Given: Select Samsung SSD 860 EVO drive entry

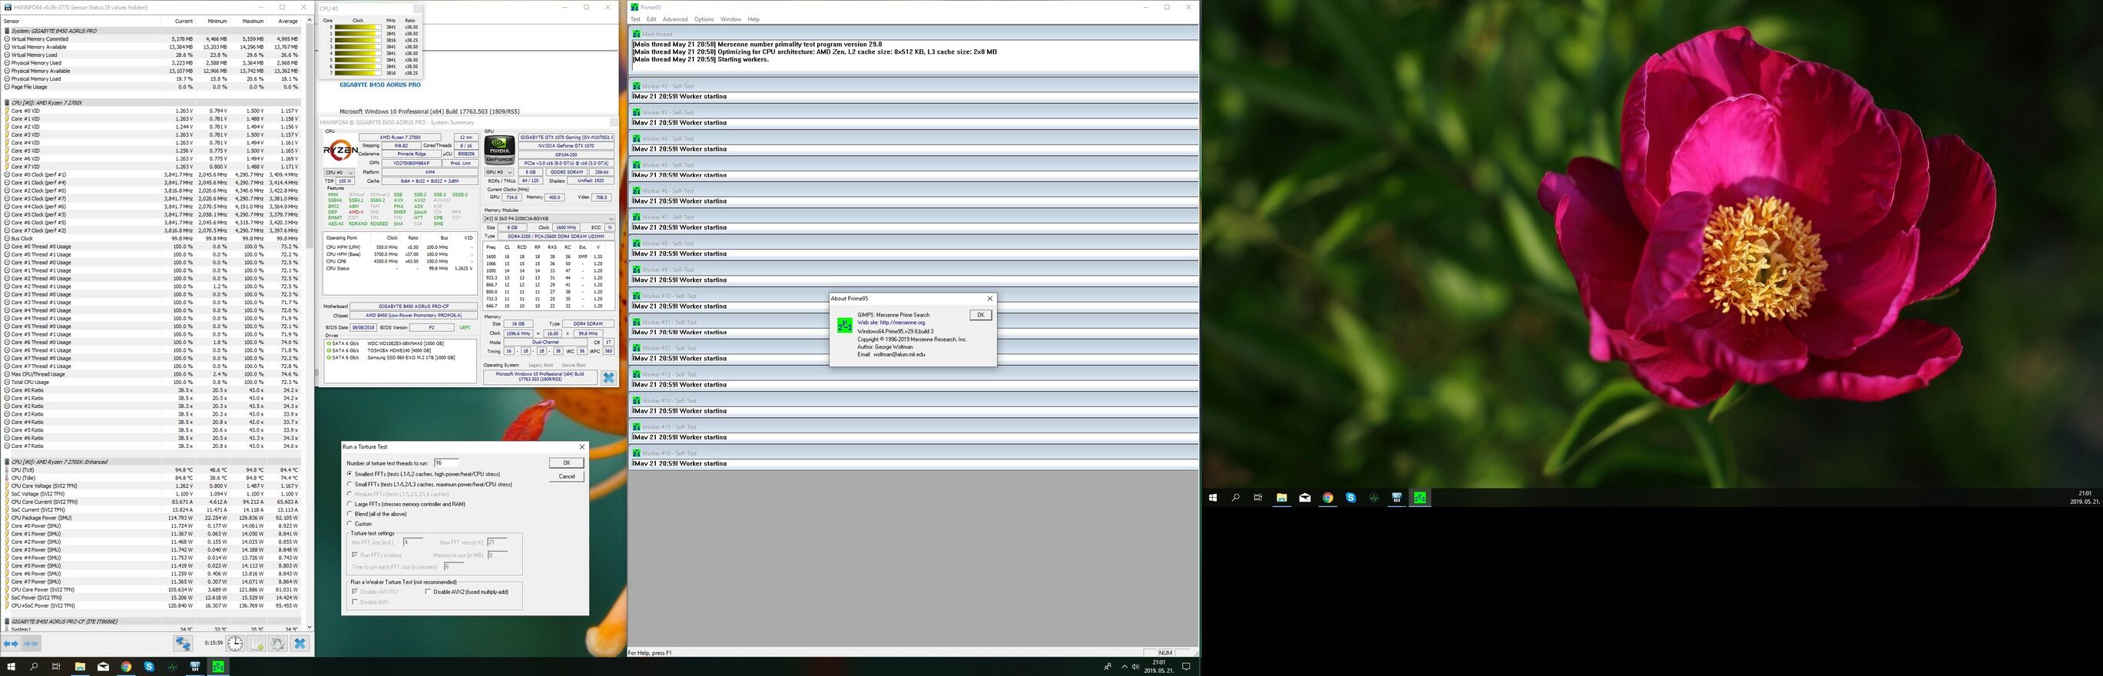Looking at the screenshot, I should tap(400, 356).
